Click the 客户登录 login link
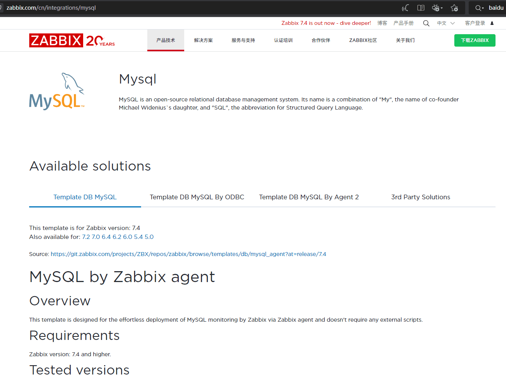The image size is (506, 378). (x=475, y=23)
